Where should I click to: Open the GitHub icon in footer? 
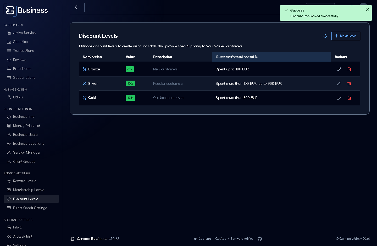coord(260,239)
